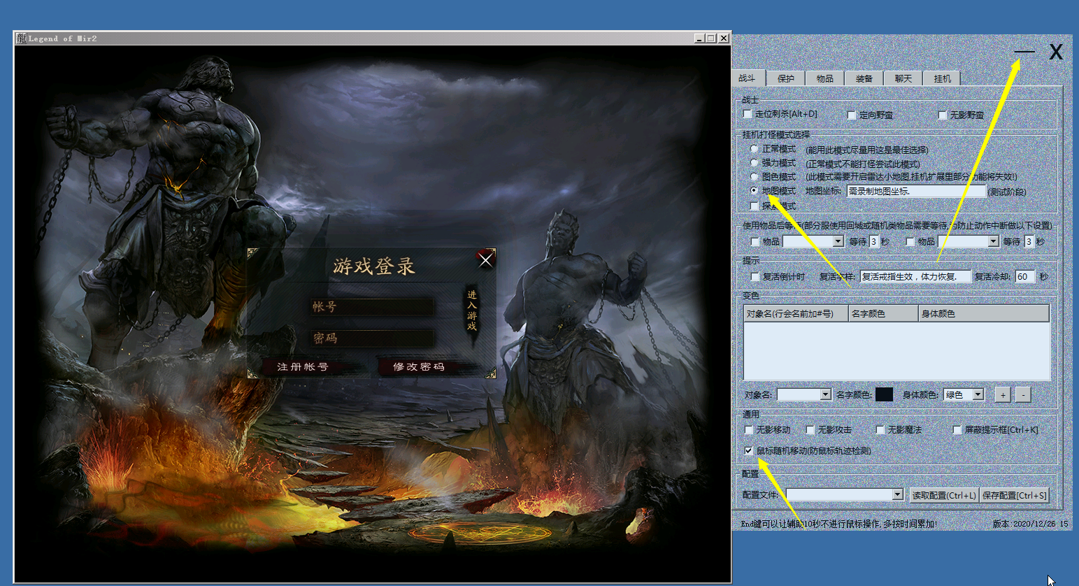
Task: Enable 无影魔法 checkbox
Action: (880, 429)
